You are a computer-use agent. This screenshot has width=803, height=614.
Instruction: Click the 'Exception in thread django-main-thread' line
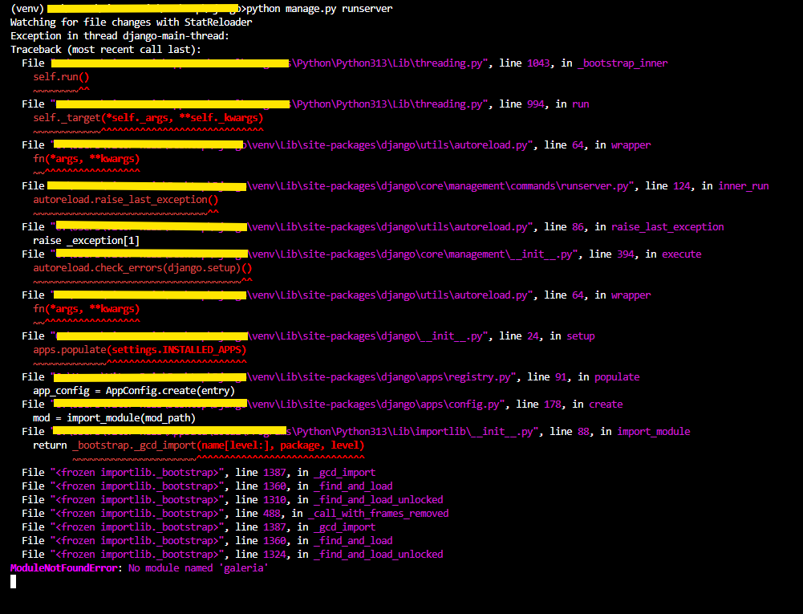coord(120,36)
